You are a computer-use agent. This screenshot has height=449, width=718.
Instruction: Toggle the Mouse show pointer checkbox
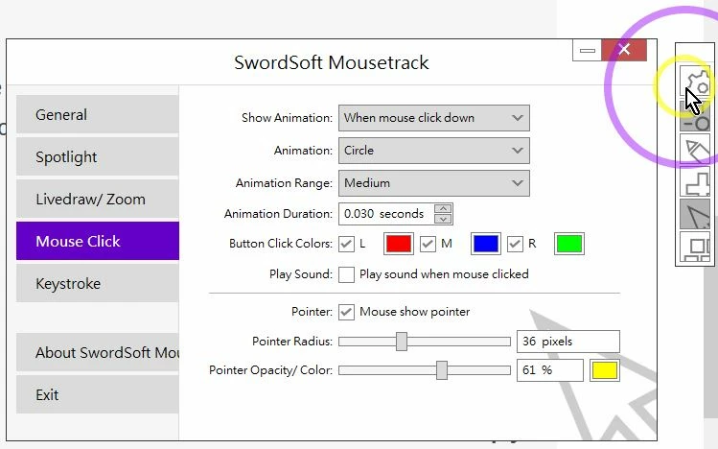tap(346, 312)
